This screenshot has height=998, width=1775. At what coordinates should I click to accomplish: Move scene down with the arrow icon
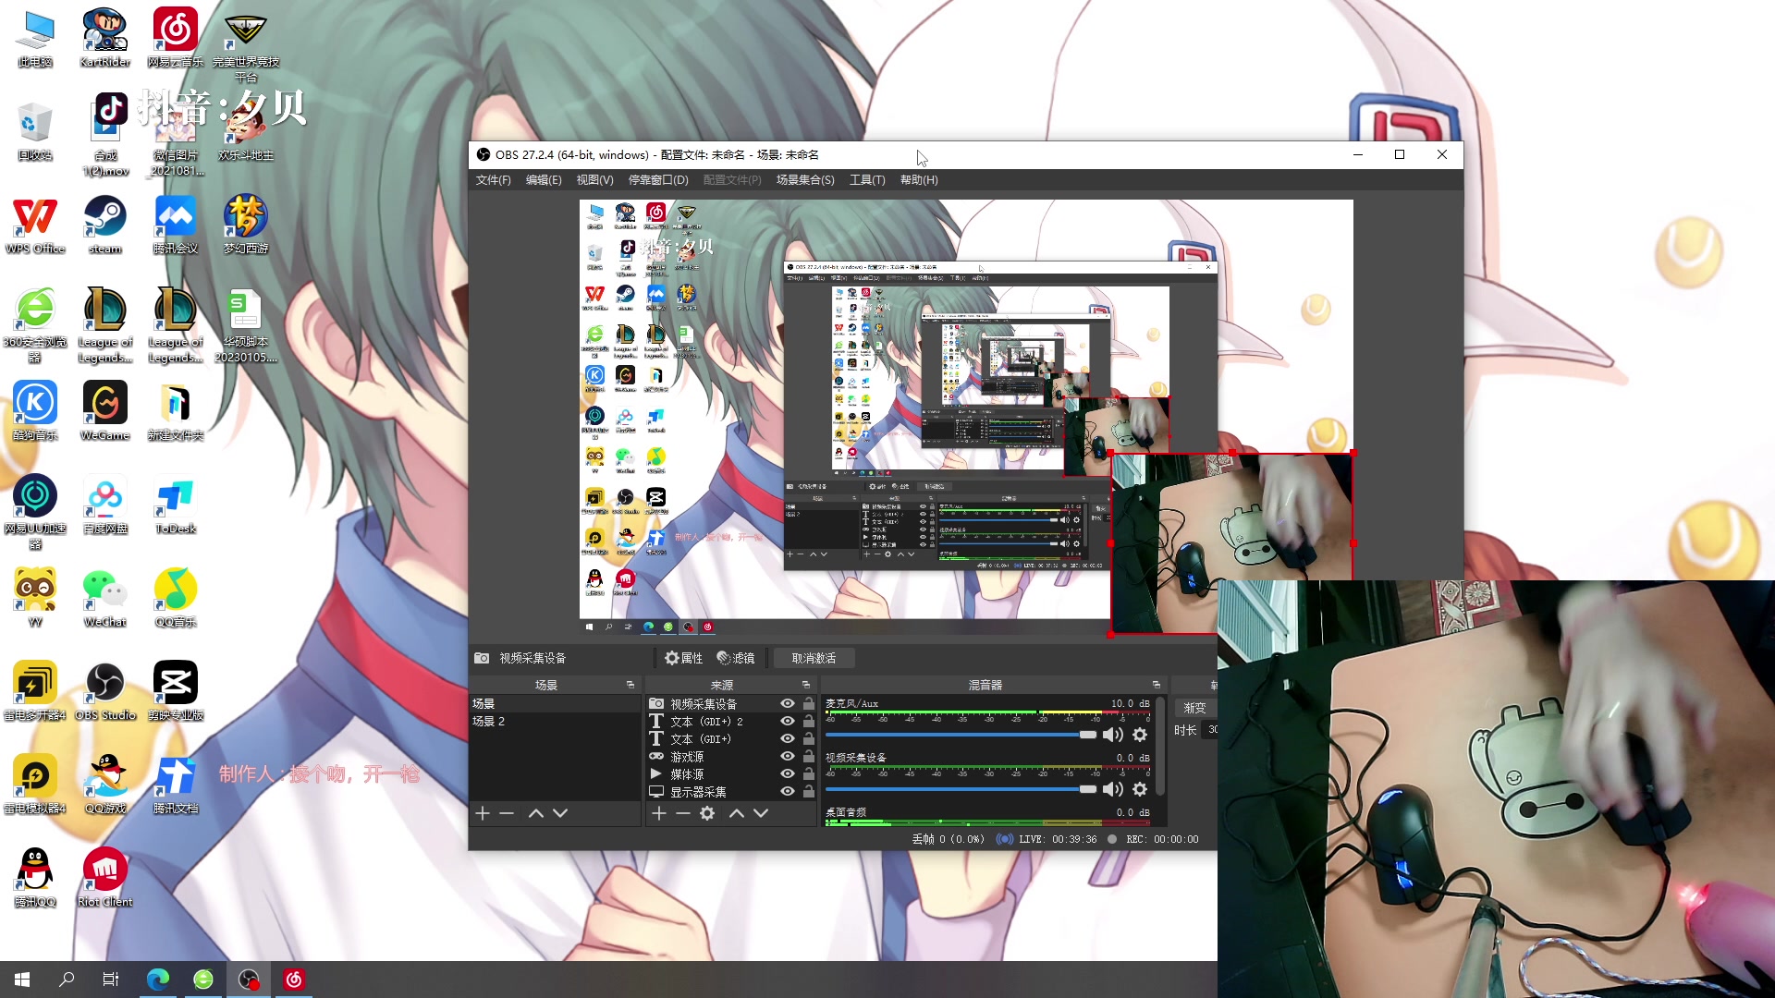click(x=560, y=813)
